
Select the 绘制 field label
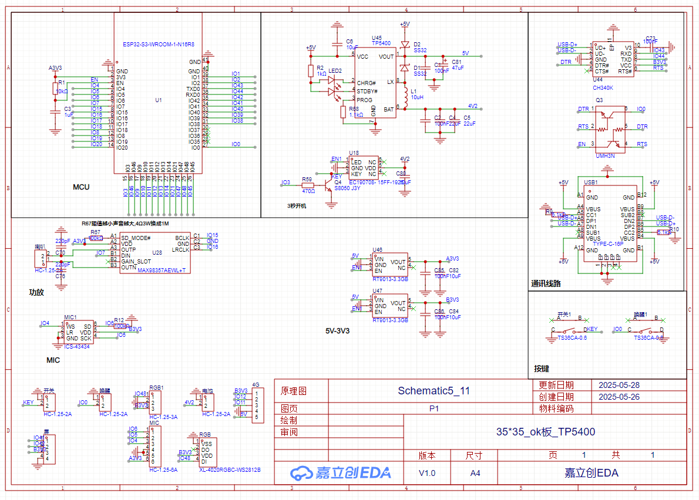click(289, 420)
